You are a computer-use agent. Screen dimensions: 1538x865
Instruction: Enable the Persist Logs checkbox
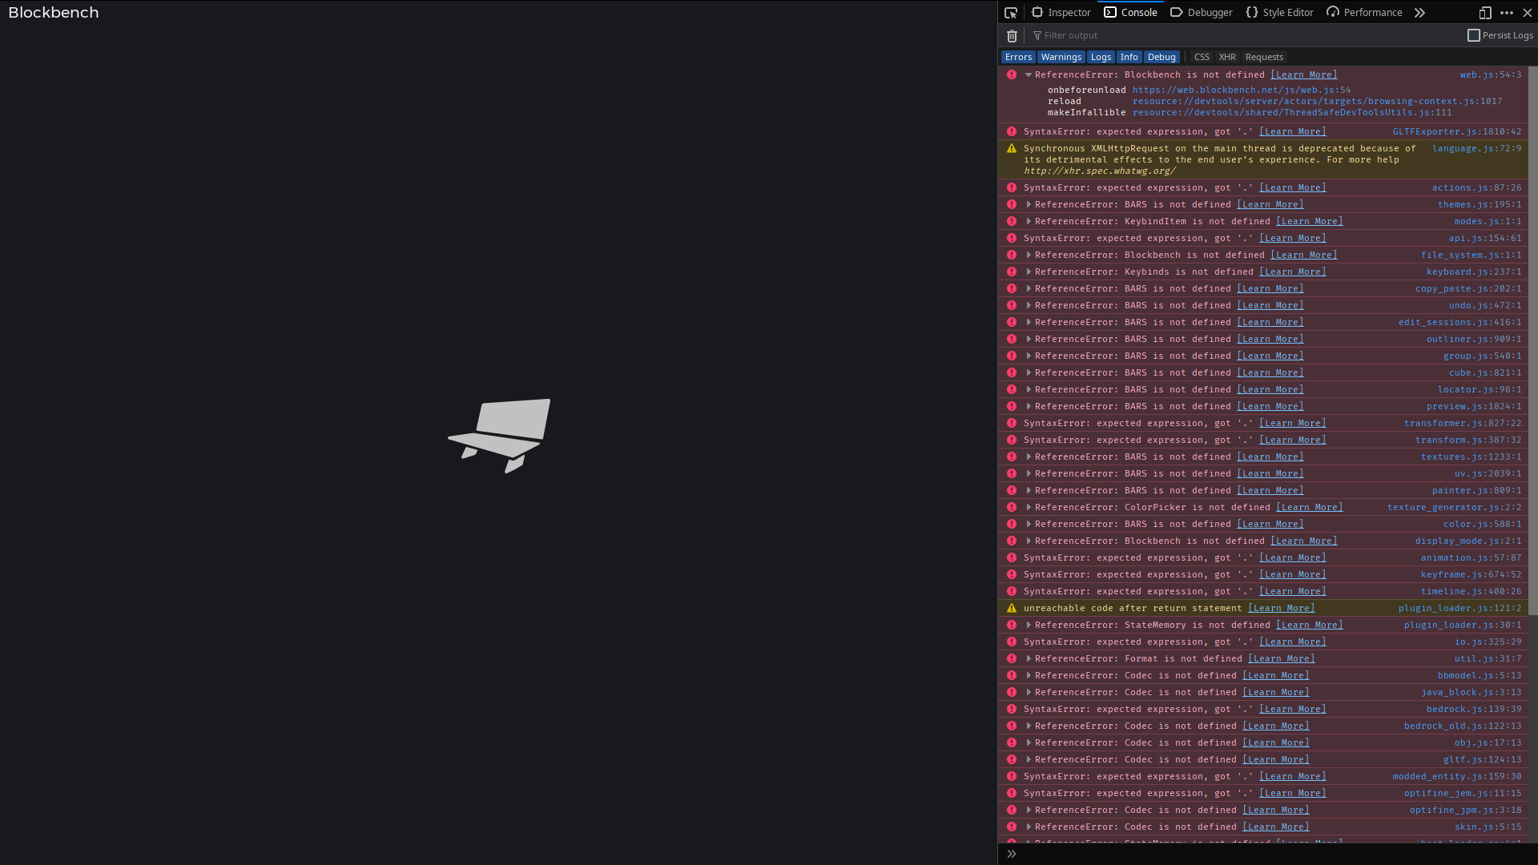(x=1473, y=35)
